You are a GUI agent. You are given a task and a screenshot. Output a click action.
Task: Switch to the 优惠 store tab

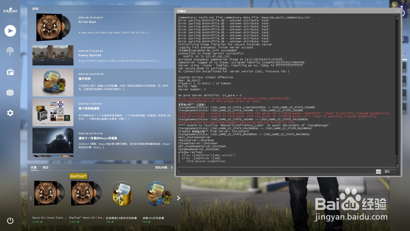tap(34, 167)
